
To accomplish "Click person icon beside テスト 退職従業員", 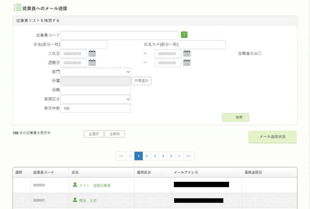I will pos(75,185).
